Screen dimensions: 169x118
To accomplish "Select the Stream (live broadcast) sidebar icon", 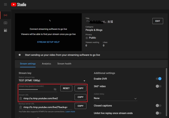I will 6,15.
